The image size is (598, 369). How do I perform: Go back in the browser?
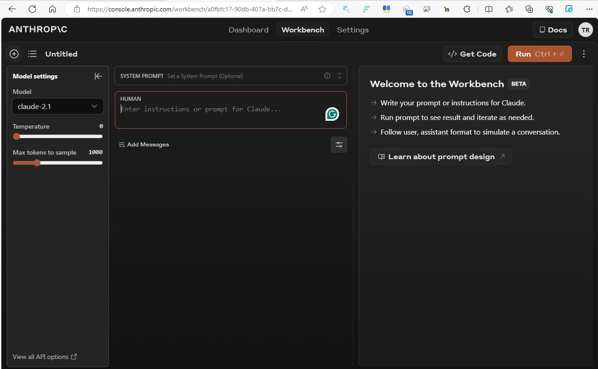[12, 9]
